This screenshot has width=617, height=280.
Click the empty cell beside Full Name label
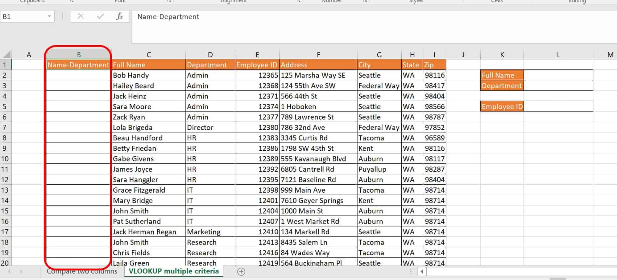pyautogui.click(x=558, y=75)
